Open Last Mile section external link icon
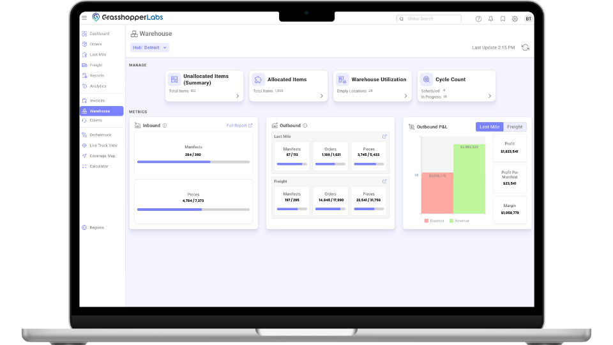The width and height of the screenshot is (613, 345). point(384,137)
